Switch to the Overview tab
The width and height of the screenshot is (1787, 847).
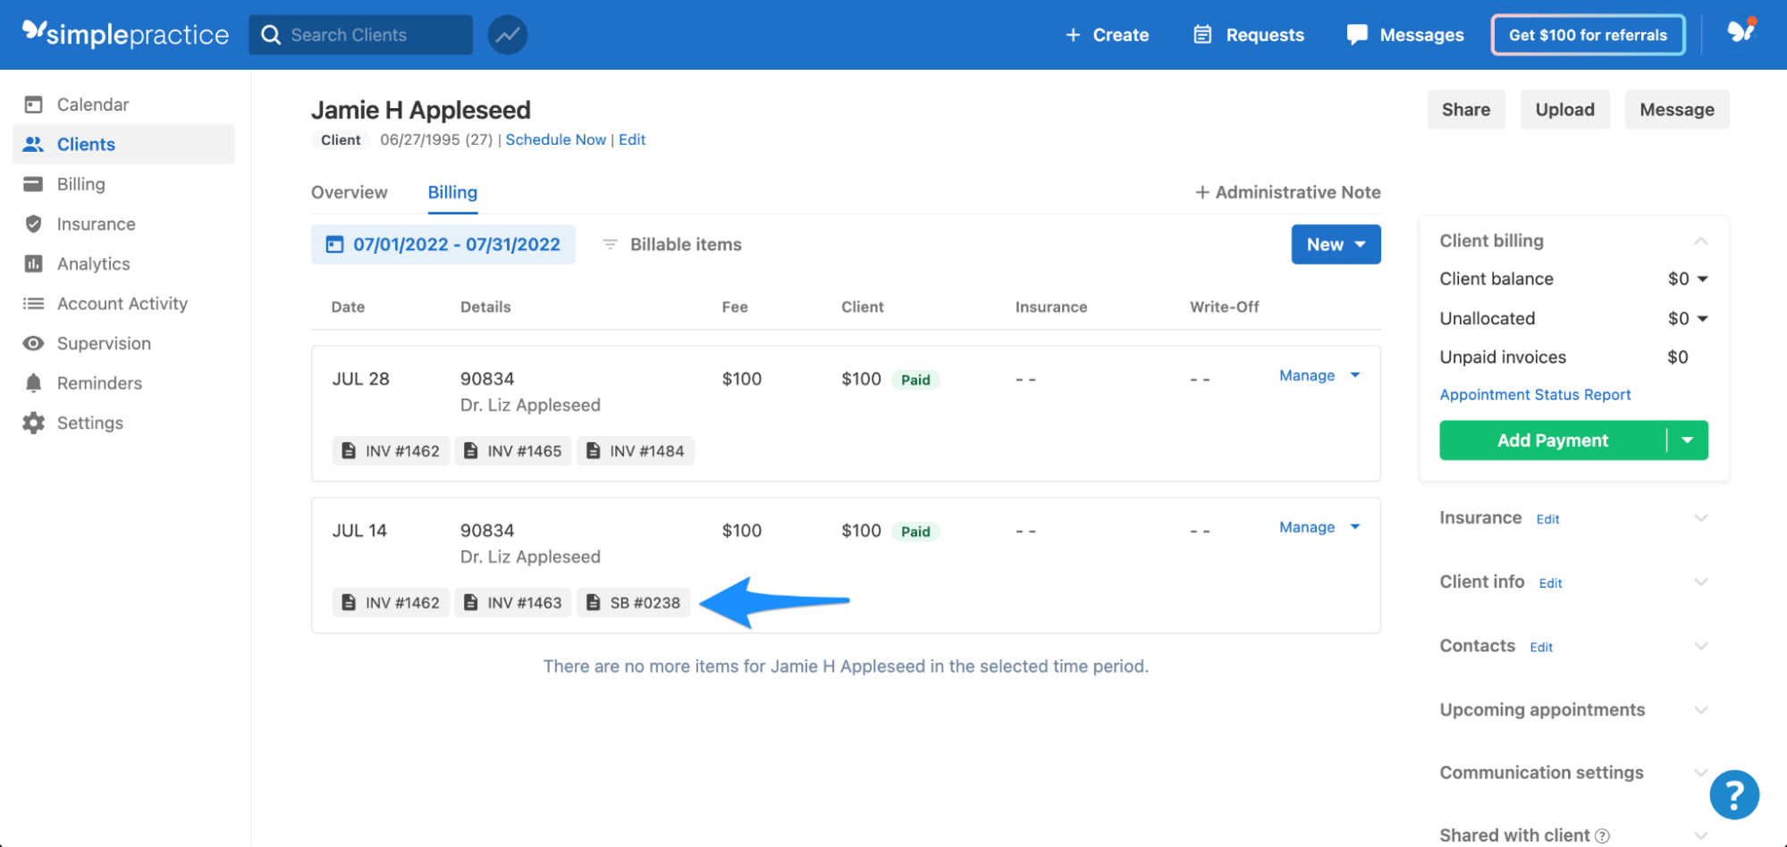click(x=349, y=192)
